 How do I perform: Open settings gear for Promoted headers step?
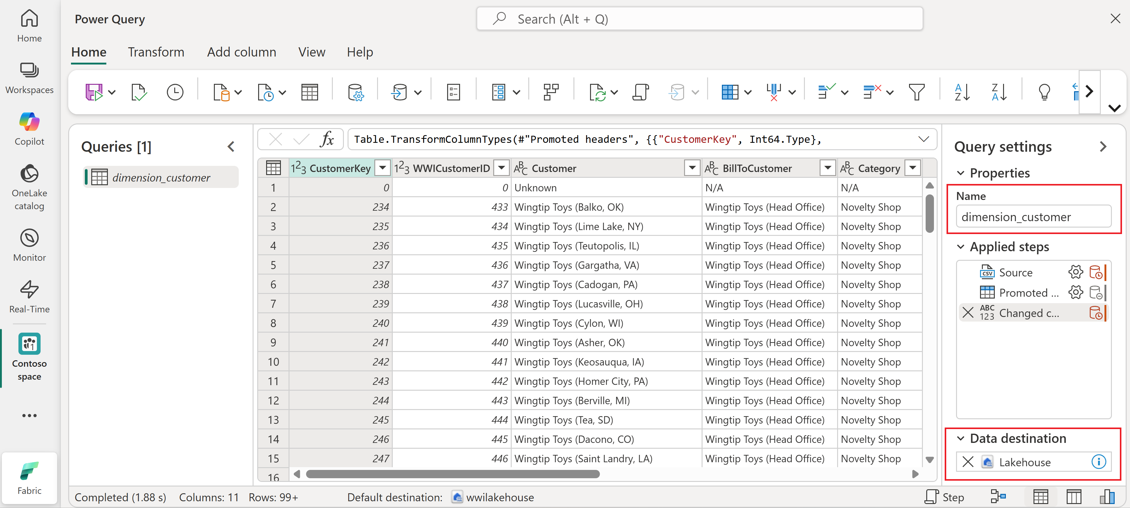(x=1076, y=292)
